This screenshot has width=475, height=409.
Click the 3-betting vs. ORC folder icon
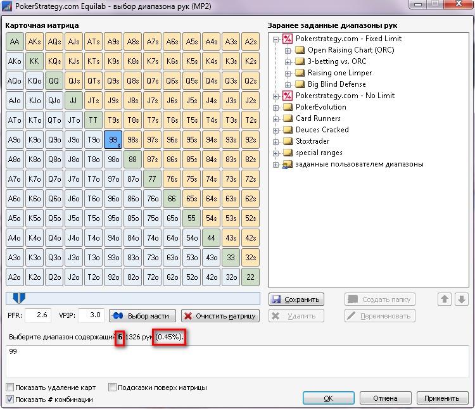click(x=300, y=61)
